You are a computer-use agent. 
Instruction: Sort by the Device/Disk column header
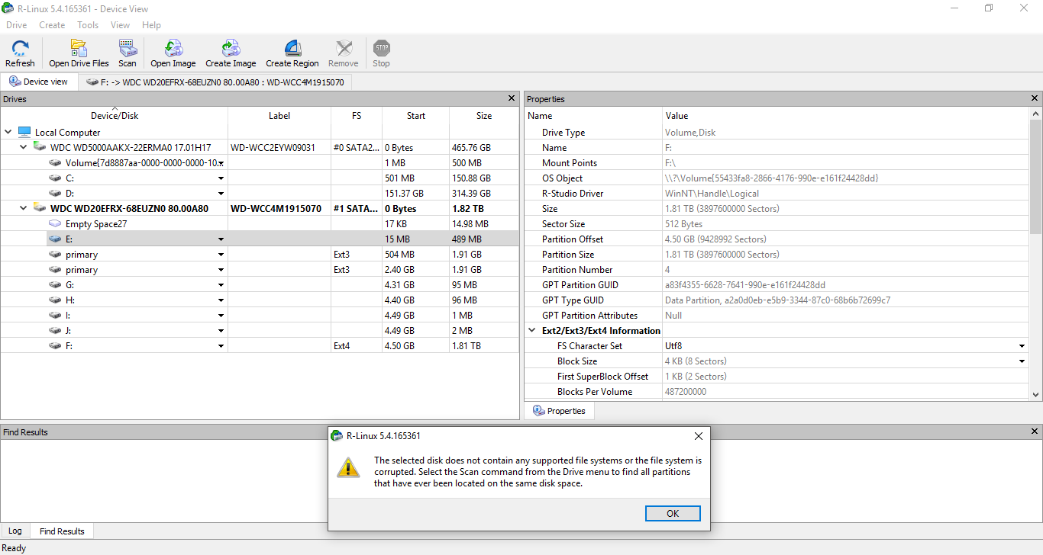coord(115,116)
